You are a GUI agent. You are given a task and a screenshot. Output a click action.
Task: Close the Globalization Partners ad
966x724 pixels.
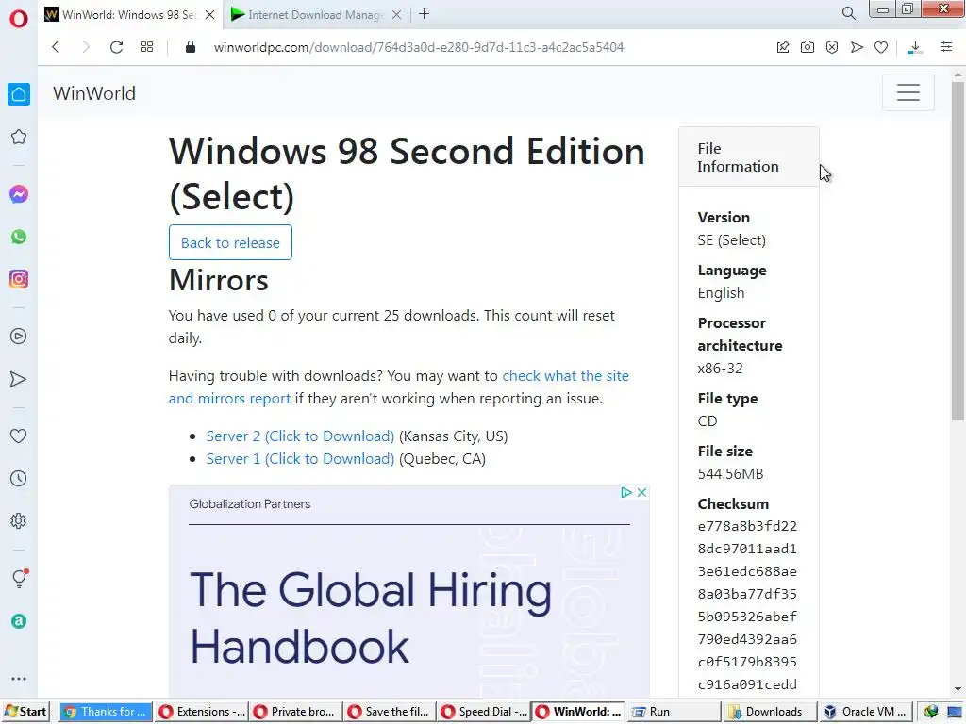641,492
